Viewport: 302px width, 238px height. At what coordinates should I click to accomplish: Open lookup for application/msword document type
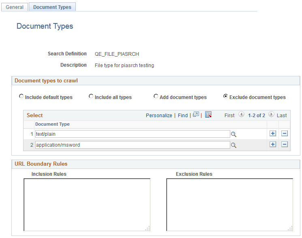233,145
